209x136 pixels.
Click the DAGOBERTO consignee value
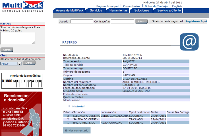click(131, 85)
